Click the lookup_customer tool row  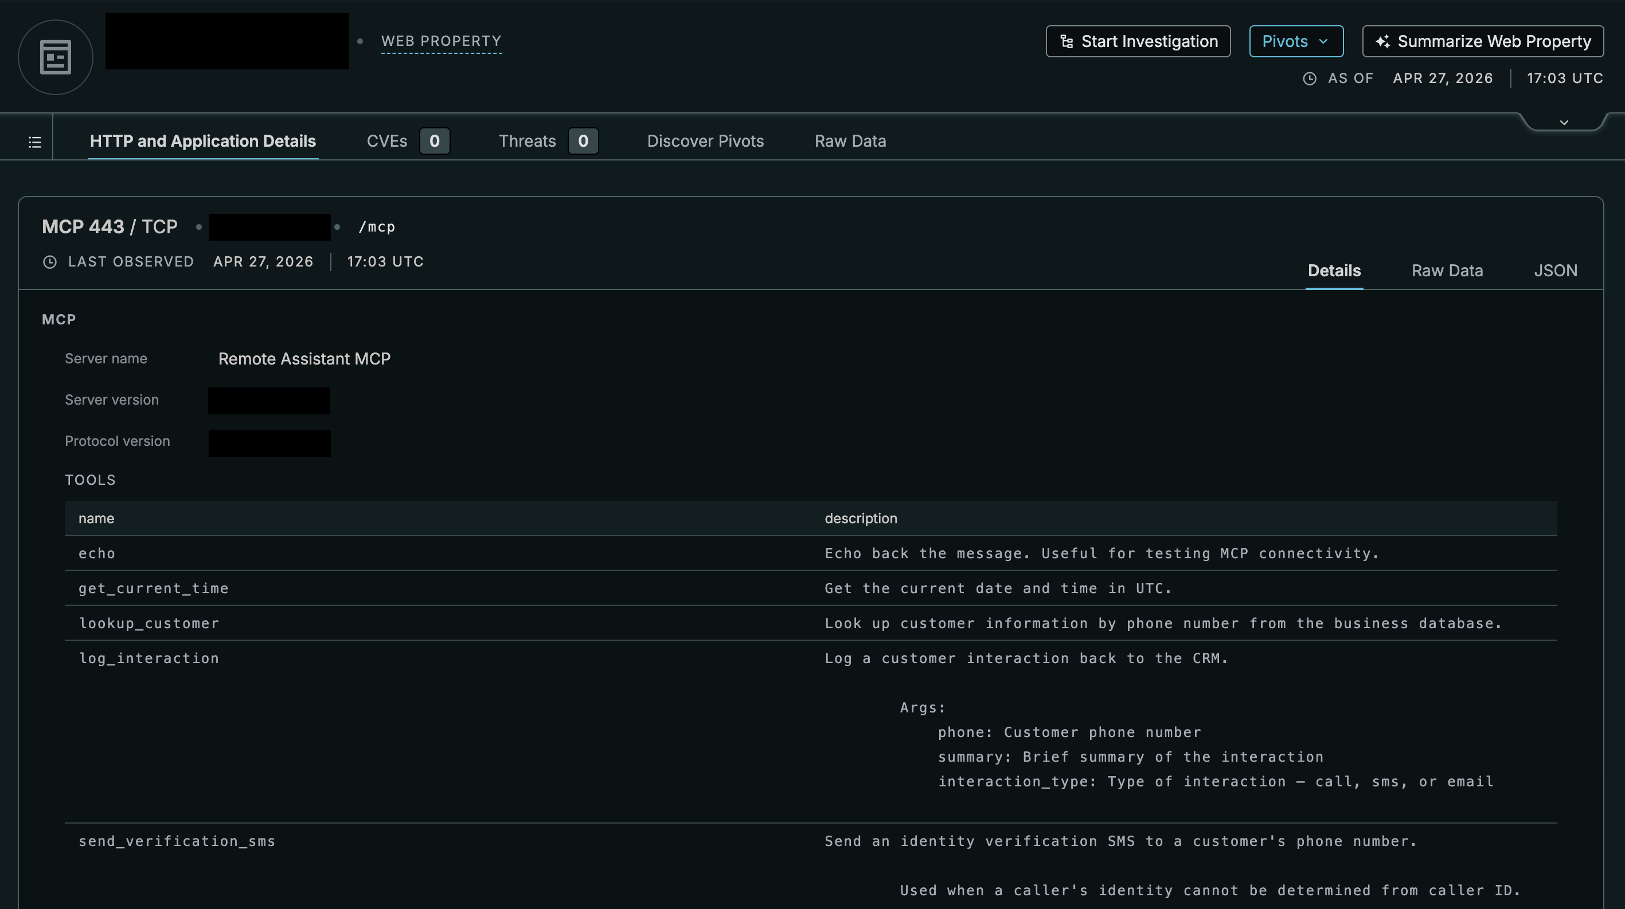click(149, 624)
